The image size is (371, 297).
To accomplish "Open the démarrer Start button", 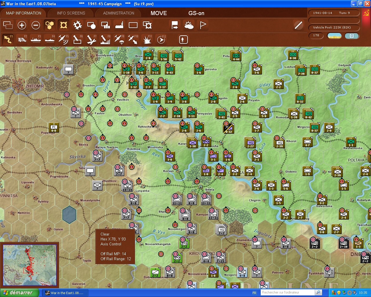I will pyautogui.click(x=19, y=293).
